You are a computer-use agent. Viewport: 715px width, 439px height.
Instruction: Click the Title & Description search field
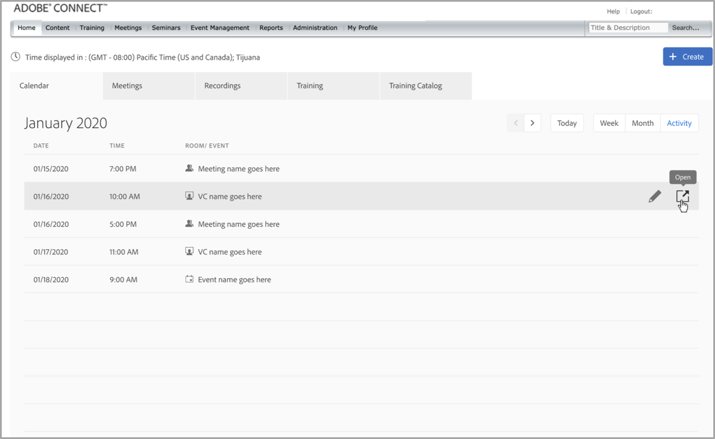click(x=627, y=28)
